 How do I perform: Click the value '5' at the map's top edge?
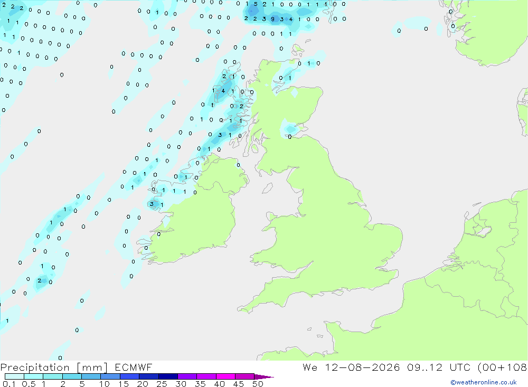[x=256, y=4]
